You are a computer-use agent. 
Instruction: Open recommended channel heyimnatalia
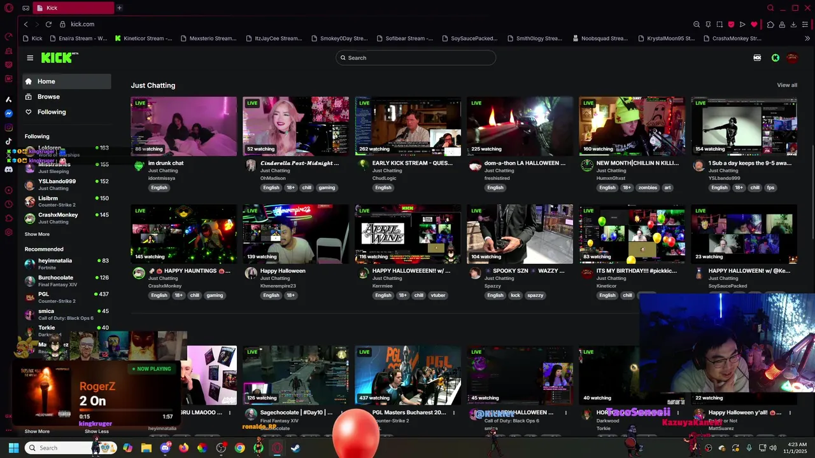click(67, 263)
